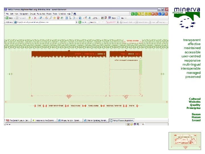This screenshot has height=154, width=205.
Task: Click the Search Site toolbar icon
Action: point(137,22)
